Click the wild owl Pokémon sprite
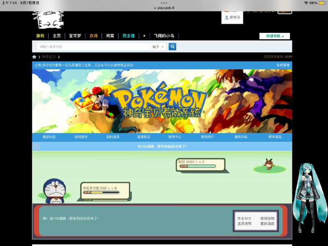 click(269, 164)
